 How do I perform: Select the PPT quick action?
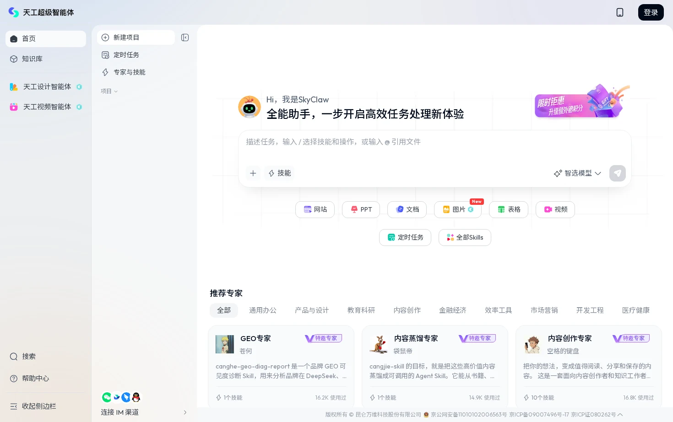[361, 209]
